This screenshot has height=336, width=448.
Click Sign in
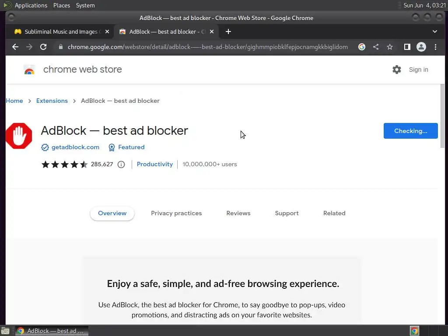click(x=418, y=70)
